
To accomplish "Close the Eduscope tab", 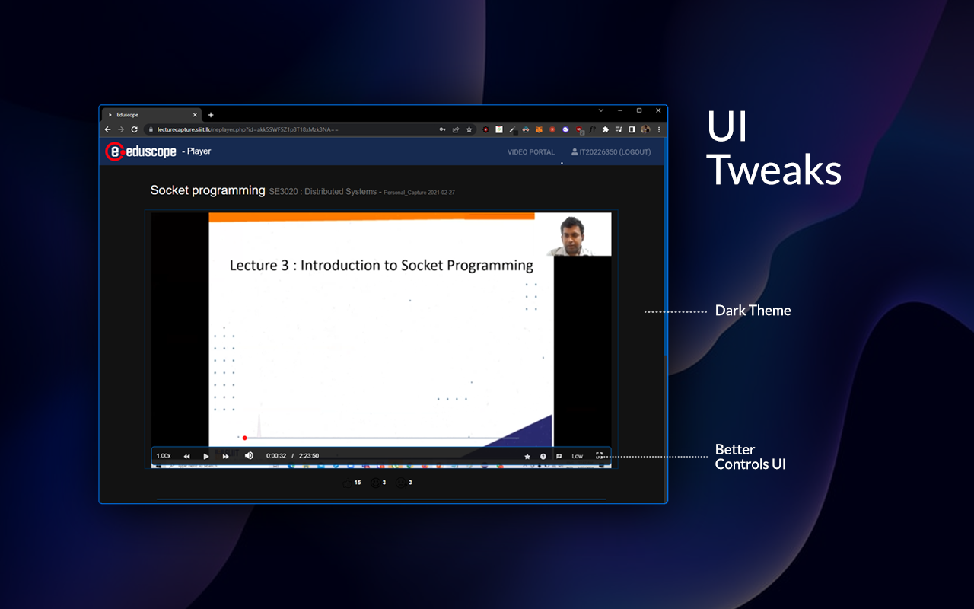I will click(x=195, y=115).
